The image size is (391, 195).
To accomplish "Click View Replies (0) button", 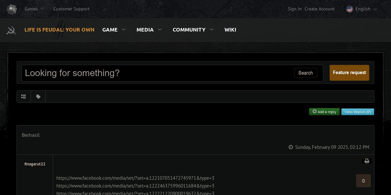I will 358,112.
